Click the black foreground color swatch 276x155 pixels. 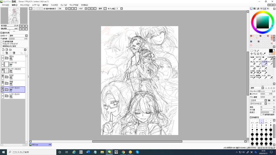point(271,51)
